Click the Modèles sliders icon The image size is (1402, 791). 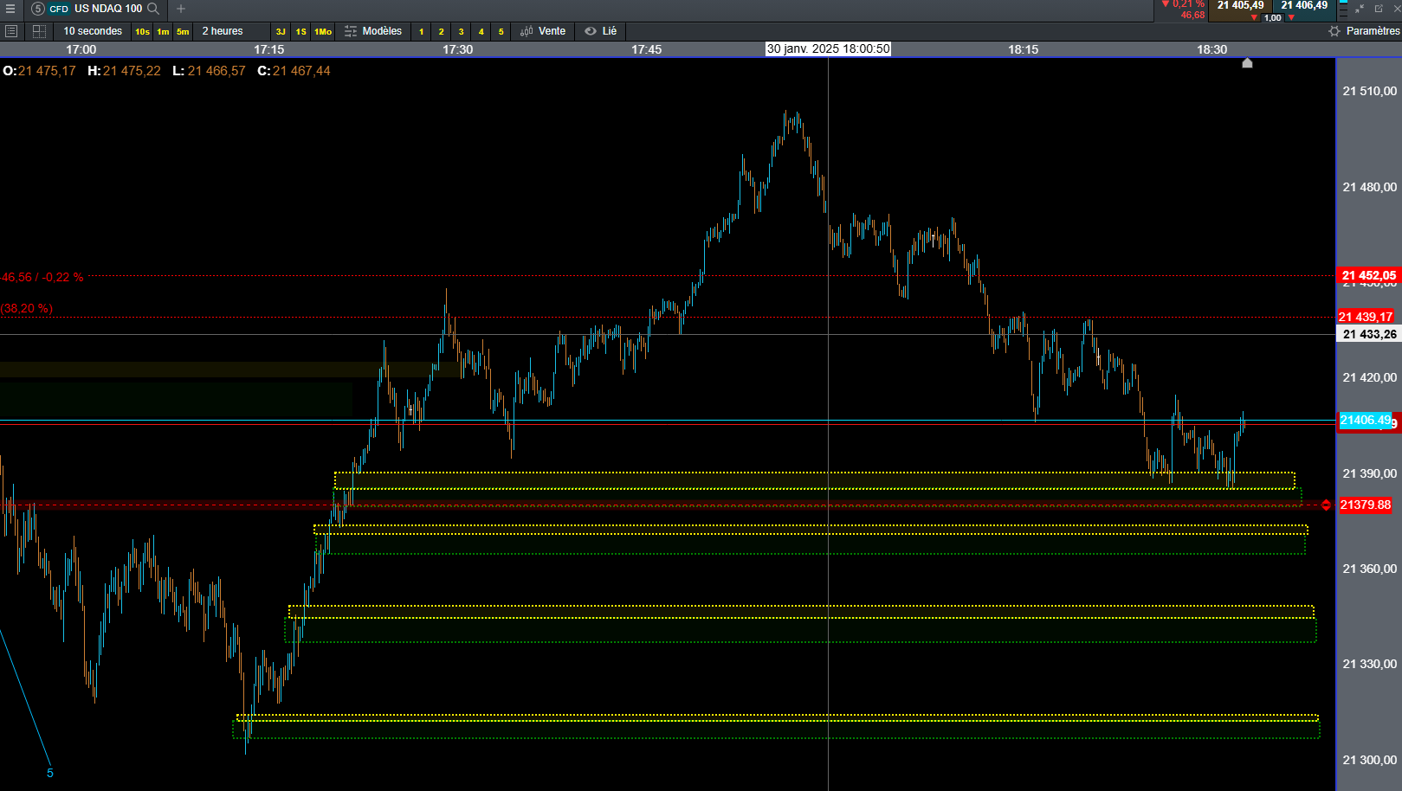(351, 31)
